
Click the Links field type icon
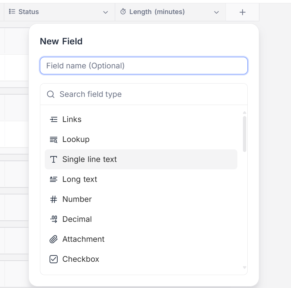(54, 119)
